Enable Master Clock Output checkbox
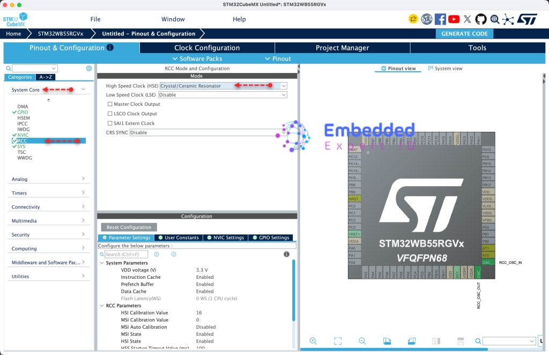 [110, 104]
